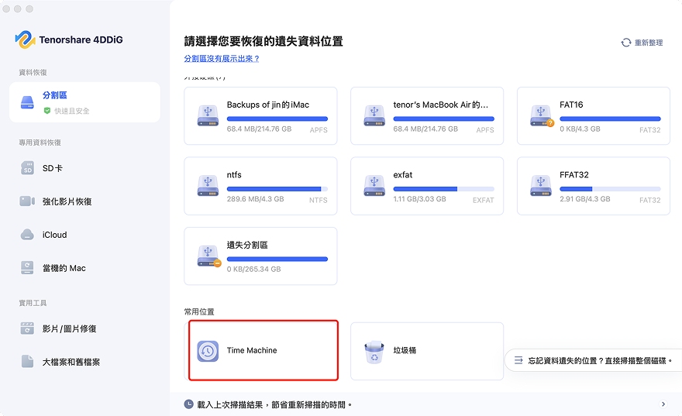Screen dimensions: 682x416
Task: Click the FFAT32 drive name
Action: [574, 175]
